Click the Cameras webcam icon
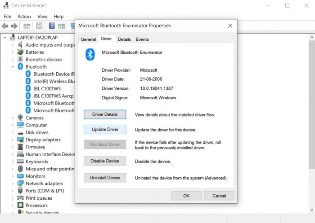Image resolution: width=315 pixels, height=223 pixels. coord(20,118)
